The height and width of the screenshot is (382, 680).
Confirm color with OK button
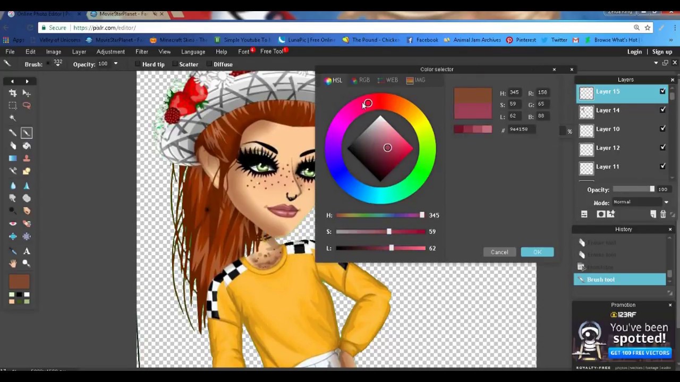537,252
